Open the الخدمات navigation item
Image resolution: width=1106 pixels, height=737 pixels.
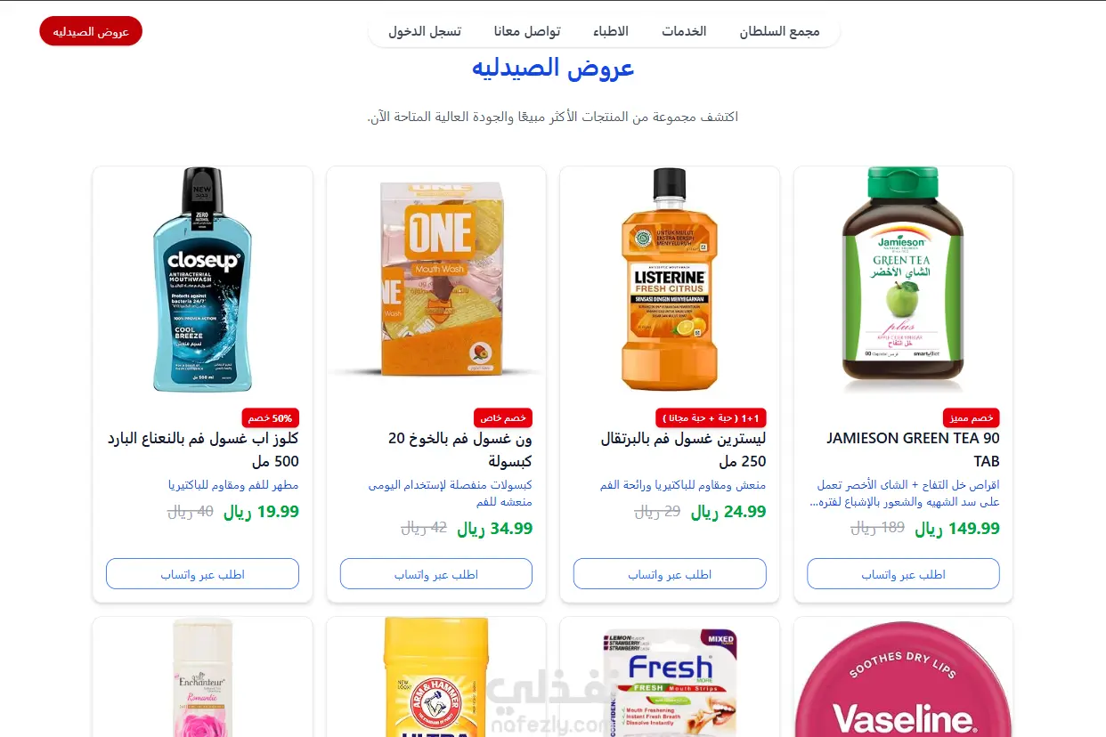pos(684,31)
